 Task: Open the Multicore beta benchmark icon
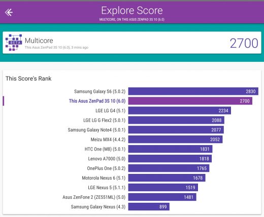(x=14, y=43)
